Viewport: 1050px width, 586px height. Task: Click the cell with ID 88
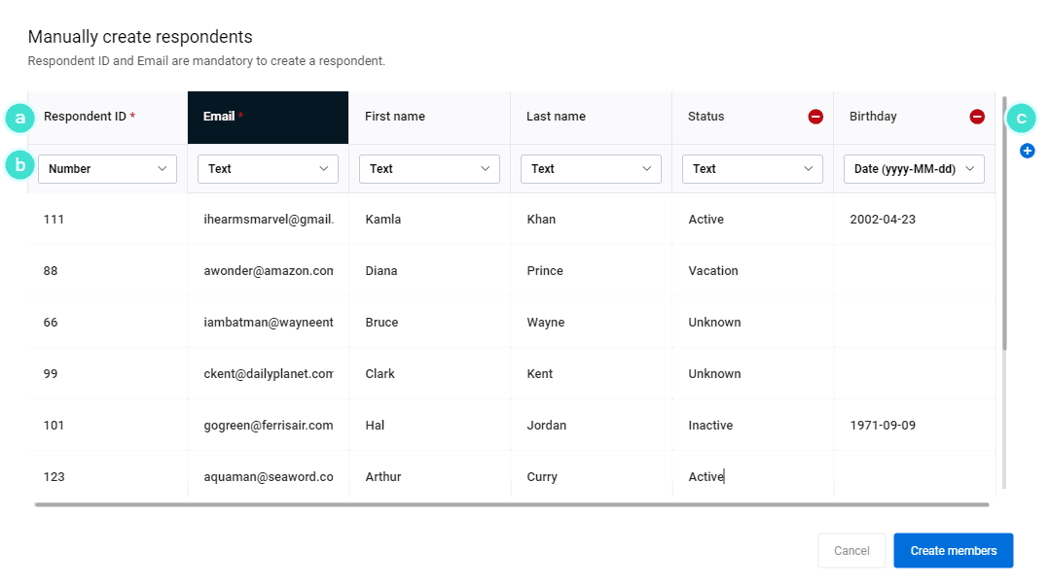107,270
